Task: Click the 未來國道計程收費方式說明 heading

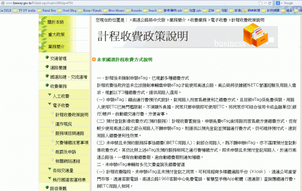Action: (x=125, y=60)
